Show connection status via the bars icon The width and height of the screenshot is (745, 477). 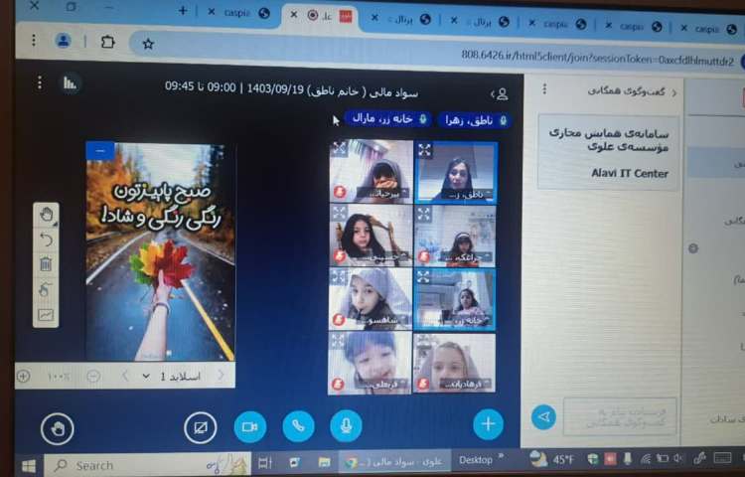(71, 83)
